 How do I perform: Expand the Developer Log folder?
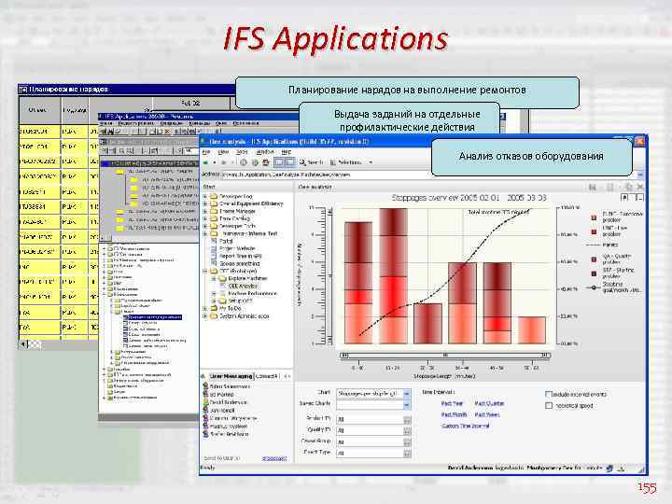[x=204, y=196]
